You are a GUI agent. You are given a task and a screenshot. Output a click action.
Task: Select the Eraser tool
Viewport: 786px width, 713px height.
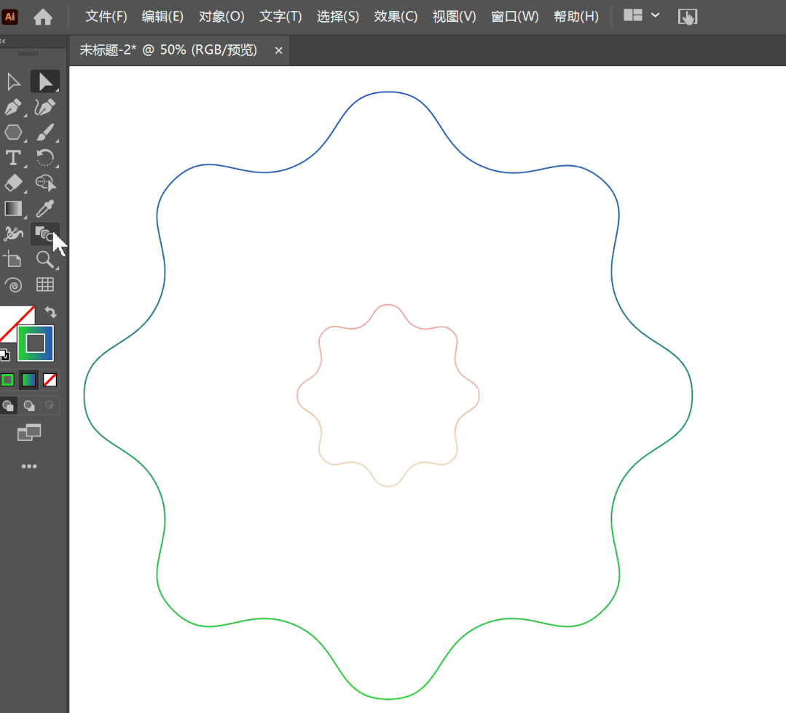coord(14,183)
